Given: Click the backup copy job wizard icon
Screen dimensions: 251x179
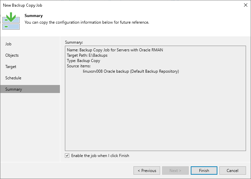Looking at the screenshot, I should click(x=11, y=21).
